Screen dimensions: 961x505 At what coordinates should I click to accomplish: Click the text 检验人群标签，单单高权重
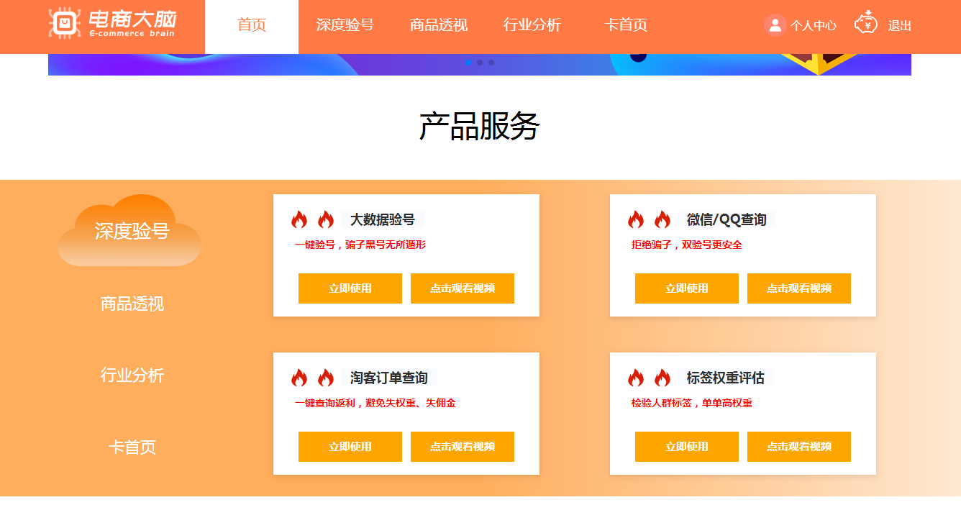[692, 403]
